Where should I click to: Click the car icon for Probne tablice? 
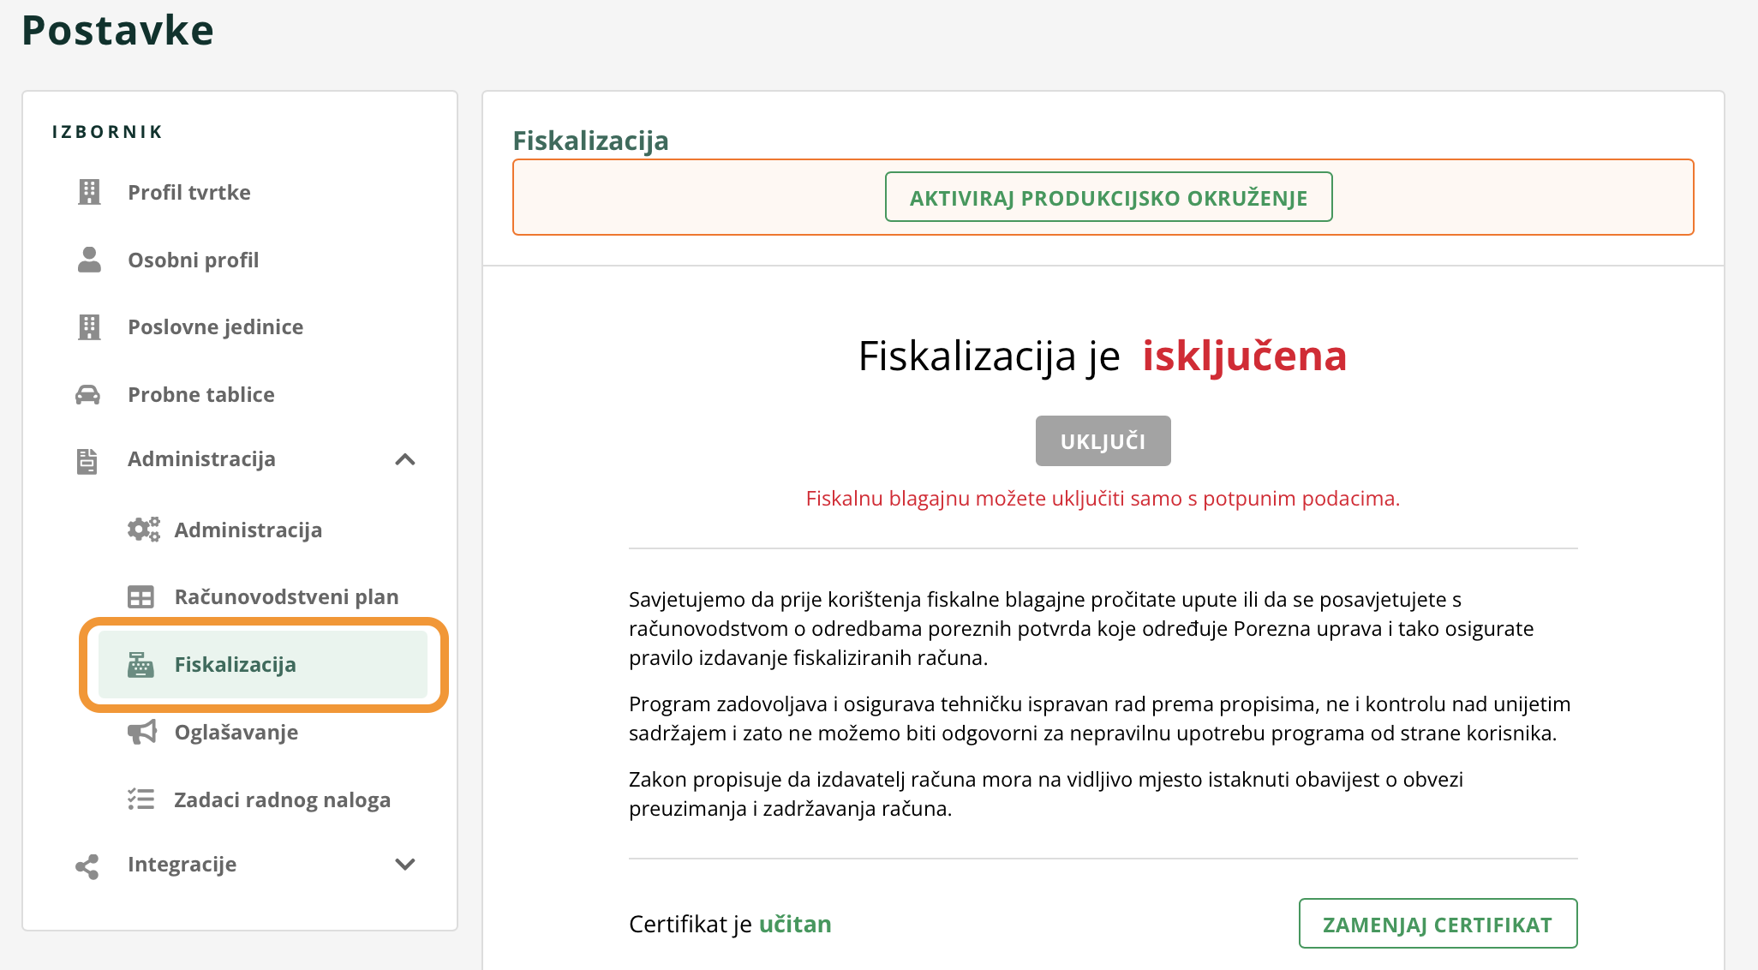click(88, 395)
